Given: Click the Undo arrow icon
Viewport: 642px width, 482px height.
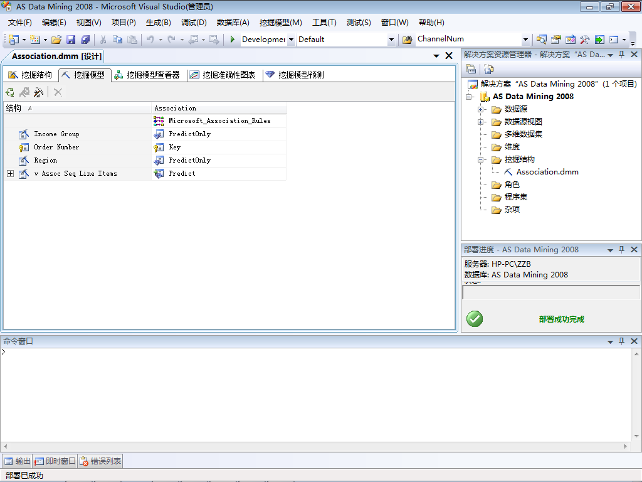Looking at the screenshot, I should pyautogui.click(x=150, y=40).
